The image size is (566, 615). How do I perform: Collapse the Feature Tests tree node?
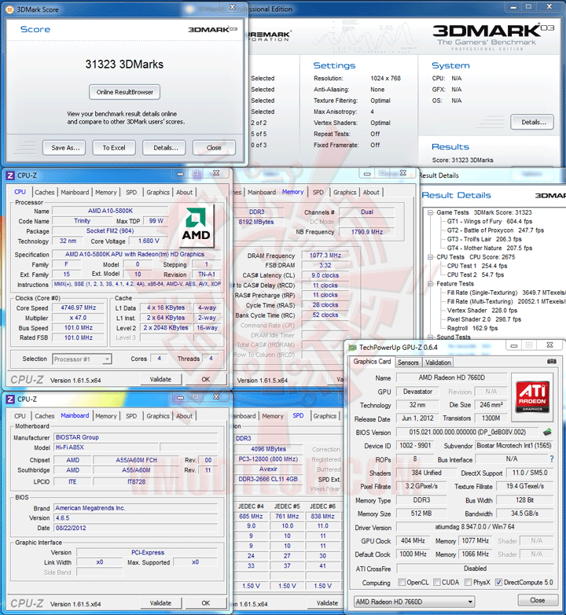point(430,284)
